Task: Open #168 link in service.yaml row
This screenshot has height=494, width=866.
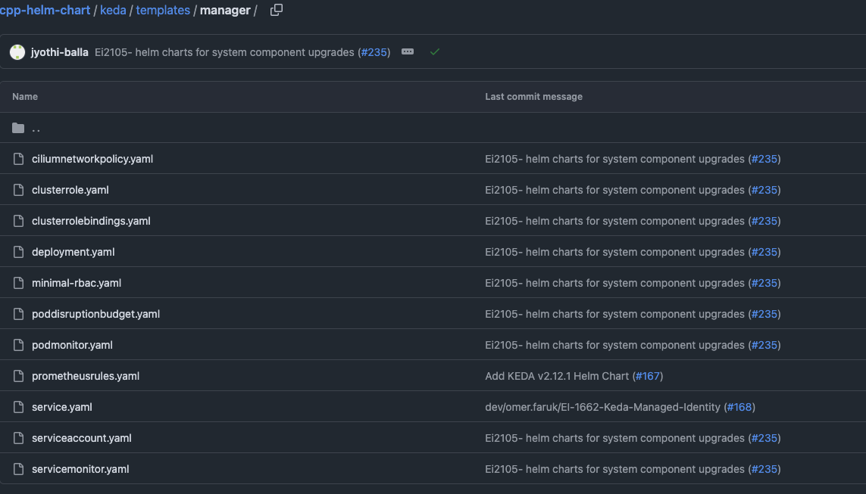Action: click(x=739, y=407)
